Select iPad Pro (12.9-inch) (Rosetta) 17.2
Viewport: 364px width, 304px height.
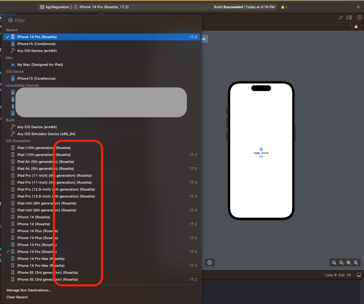[x=101, y=196]
